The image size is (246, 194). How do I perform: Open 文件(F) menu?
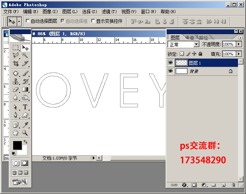coord(11,12)
